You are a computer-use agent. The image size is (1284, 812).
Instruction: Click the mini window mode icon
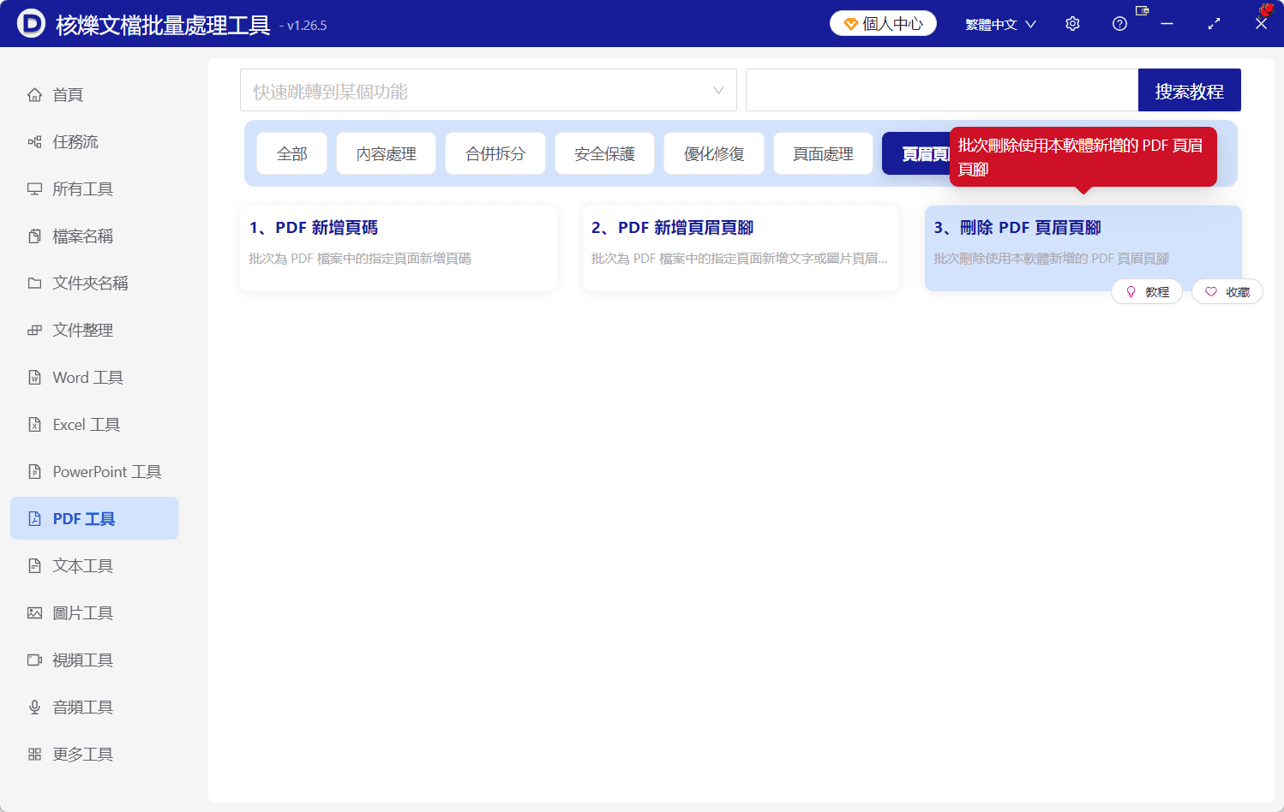pyautogui.click(x=1142, y=11)
